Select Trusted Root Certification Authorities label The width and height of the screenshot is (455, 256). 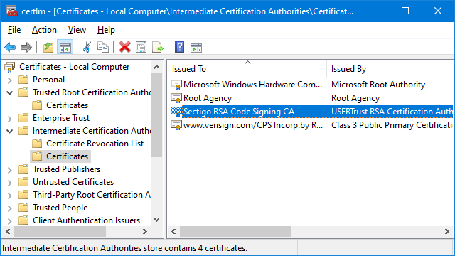pyautogui.click(x=92, y=92)
